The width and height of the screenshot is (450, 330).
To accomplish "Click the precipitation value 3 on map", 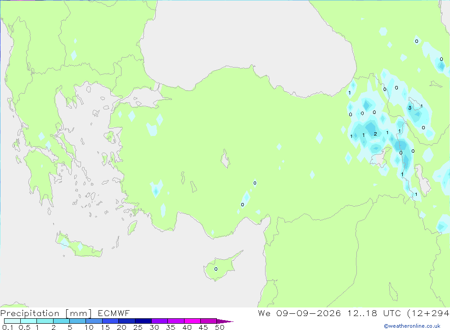I will (x=410, y=108).
